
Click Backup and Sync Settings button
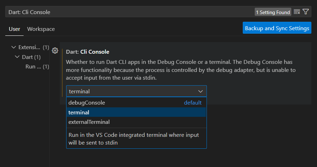point(277,28)
